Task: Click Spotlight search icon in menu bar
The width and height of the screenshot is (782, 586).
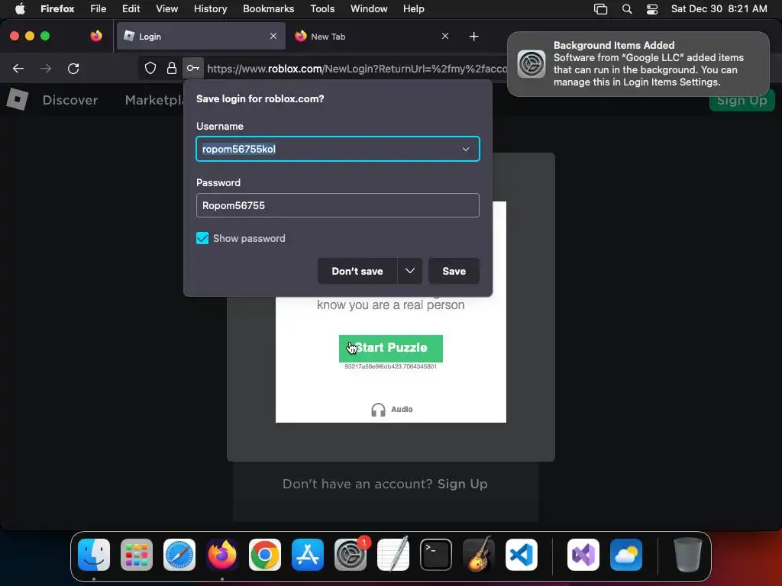Action: click(627, 9)
